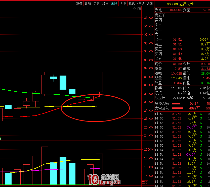Select the 16.7万 trade volume entry
210x187 pixels.
click(x=192, y=182)
